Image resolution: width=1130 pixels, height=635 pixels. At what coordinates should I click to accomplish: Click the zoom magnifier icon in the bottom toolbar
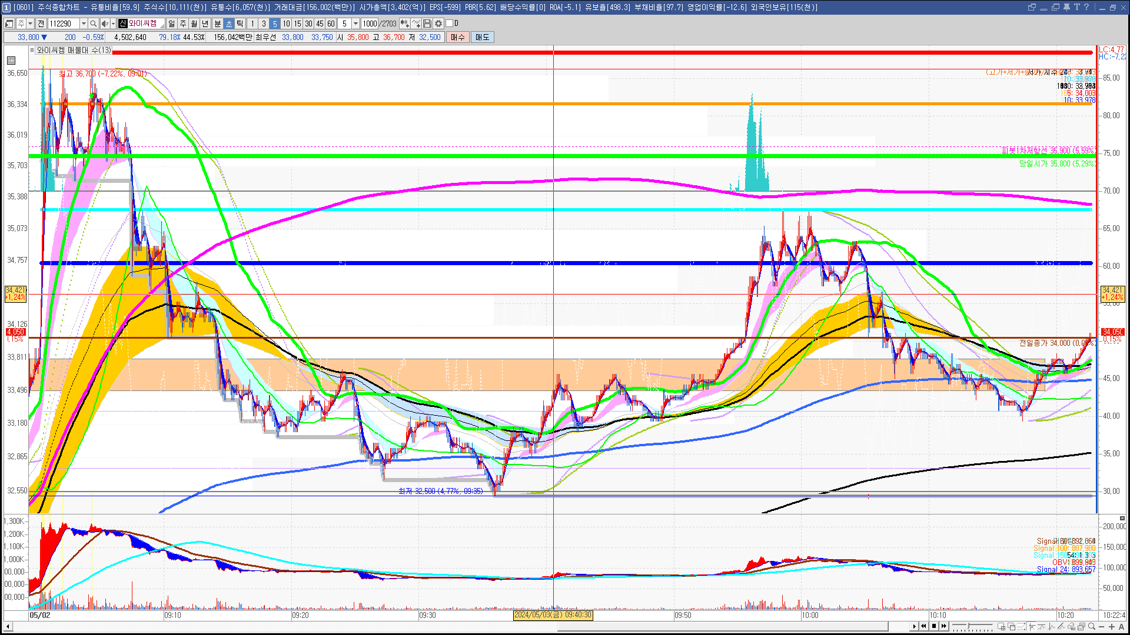coord(1092,626)
